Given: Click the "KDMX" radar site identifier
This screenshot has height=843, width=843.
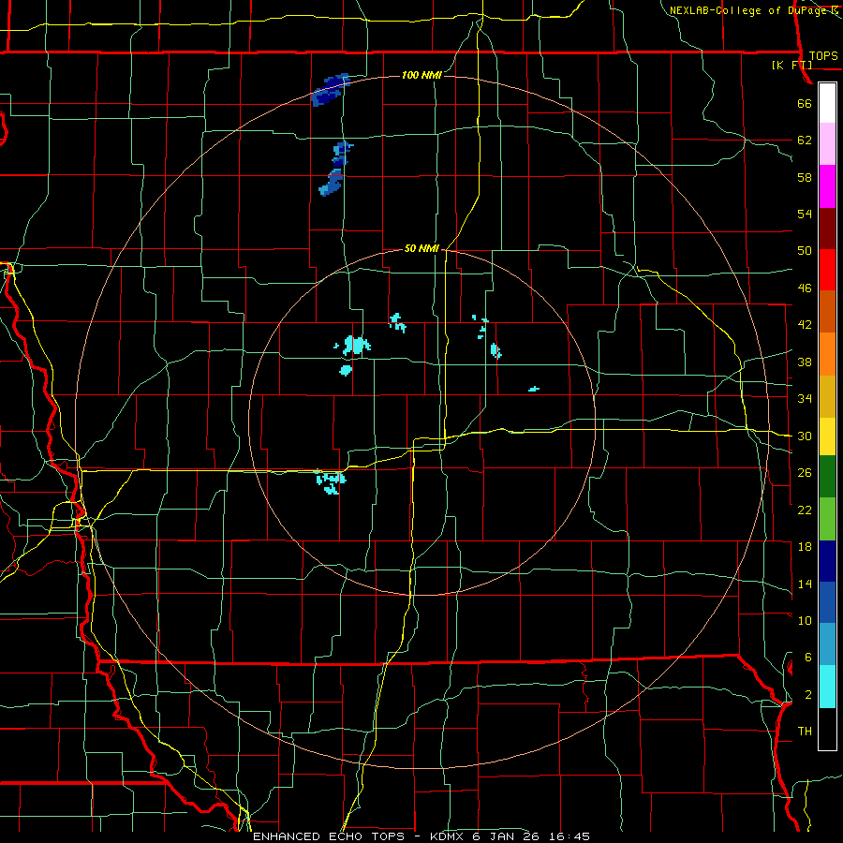Looking at the screenshot, I should 449,836.
